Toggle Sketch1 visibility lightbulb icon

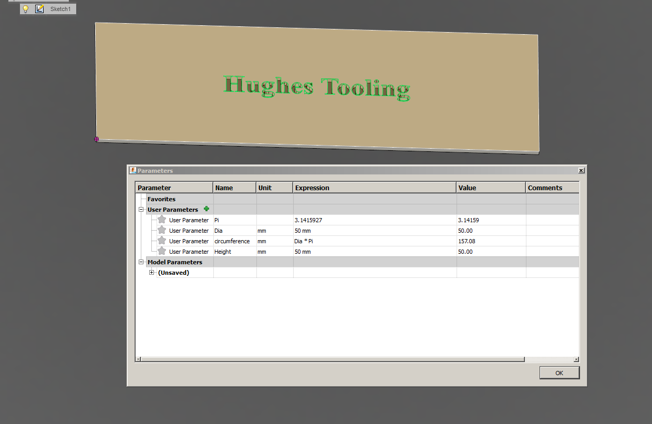coord(25,9)
